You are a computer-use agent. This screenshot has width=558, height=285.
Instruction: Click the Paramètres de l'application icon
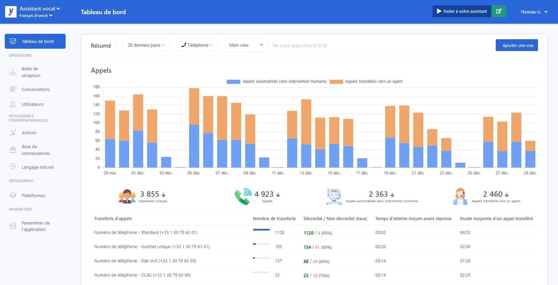click(13, 226)
